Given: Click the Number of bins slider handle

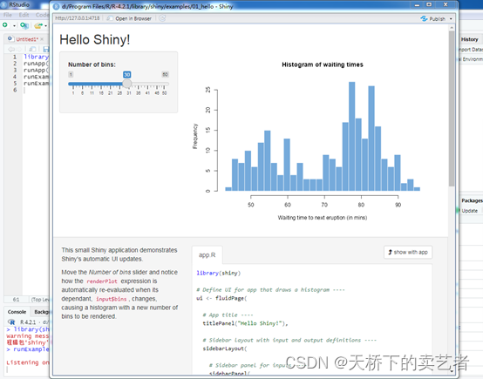Looking at the screenshot, I should point(127,84).
